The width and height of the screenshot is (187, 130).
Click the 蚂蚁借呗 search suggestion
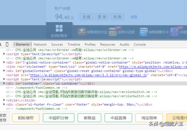click(x=26, y=118)
